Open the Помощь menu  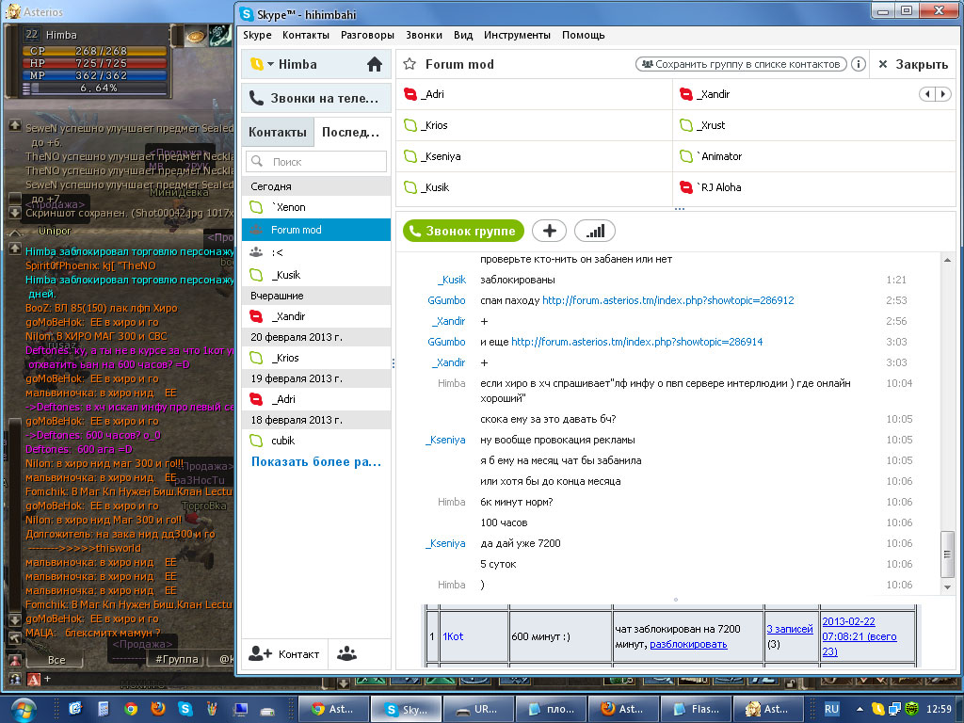(584, 35)
